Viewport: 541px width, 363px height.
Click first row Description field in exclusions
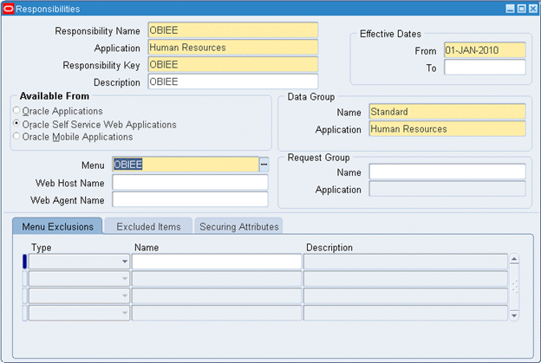point(406,262)
